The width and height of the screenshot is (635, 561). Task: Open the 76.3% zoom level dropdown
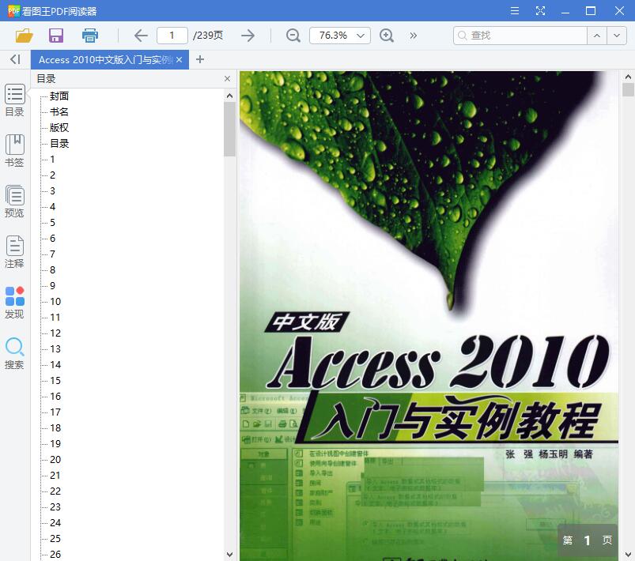[x=339, y=35]
